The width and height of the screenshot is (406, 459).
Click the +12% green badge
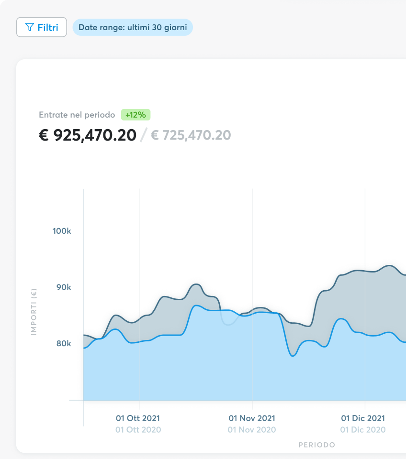click(136, 115)
